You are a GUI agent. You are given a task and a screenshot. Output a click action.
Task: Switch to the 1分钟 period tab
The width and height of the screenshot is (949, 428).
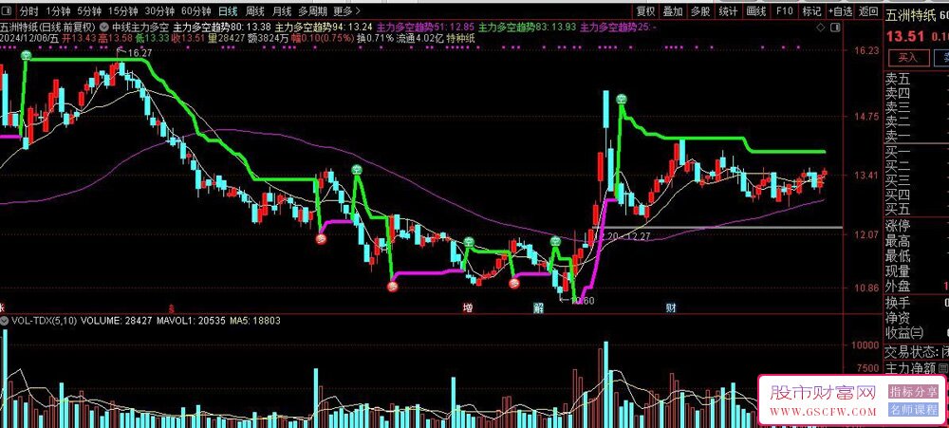58,10
